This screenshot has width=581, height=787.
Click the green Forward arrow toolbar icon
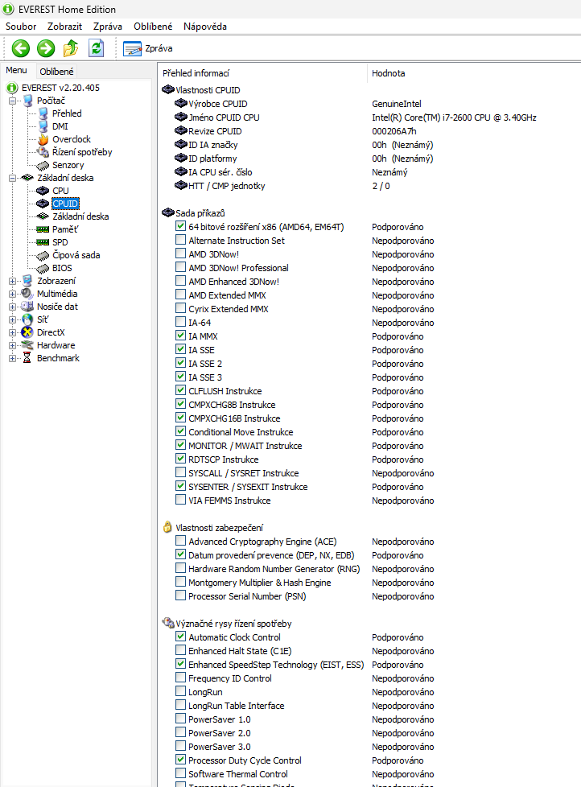(x=46, y=48)
